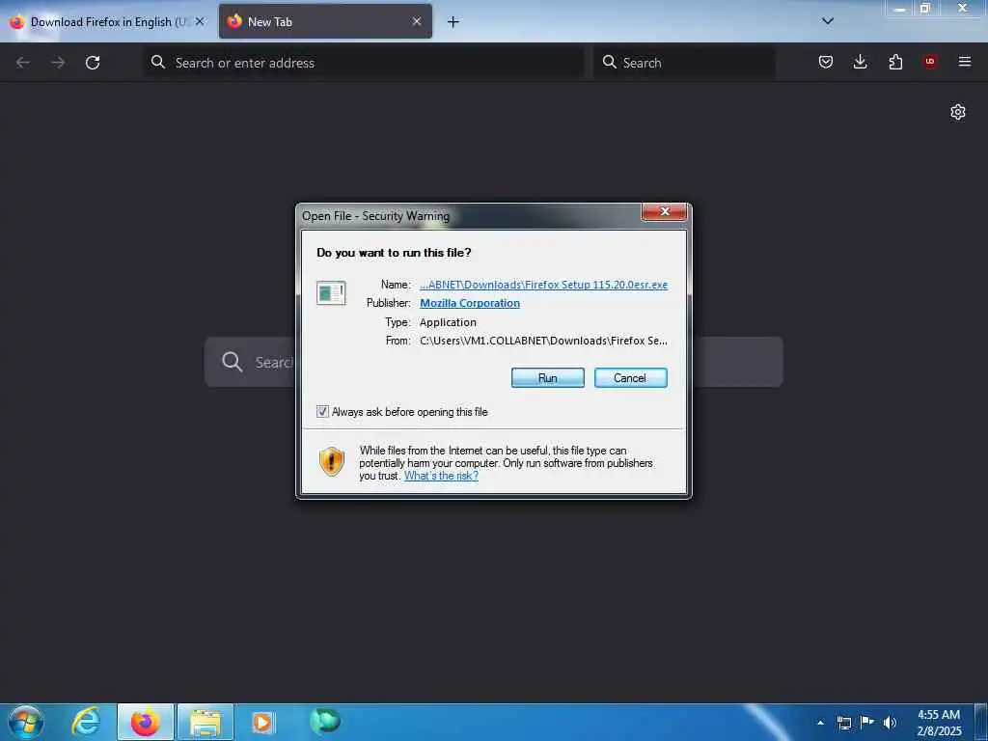This screenshot has width=988, height=741.
Task: Launch Internet Explorer from the taskbar
Action: [x=86, y=722]
